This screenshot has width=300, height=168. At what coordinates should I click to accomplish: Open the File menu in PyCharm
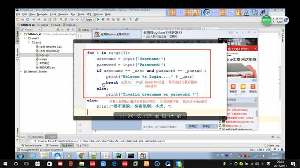click(18, 14)
